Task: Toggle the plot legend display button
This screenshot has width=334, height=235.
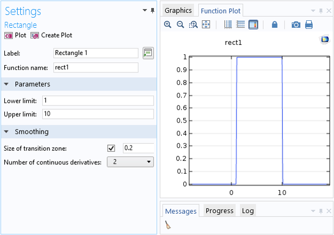Action: [x=253, y=25]
